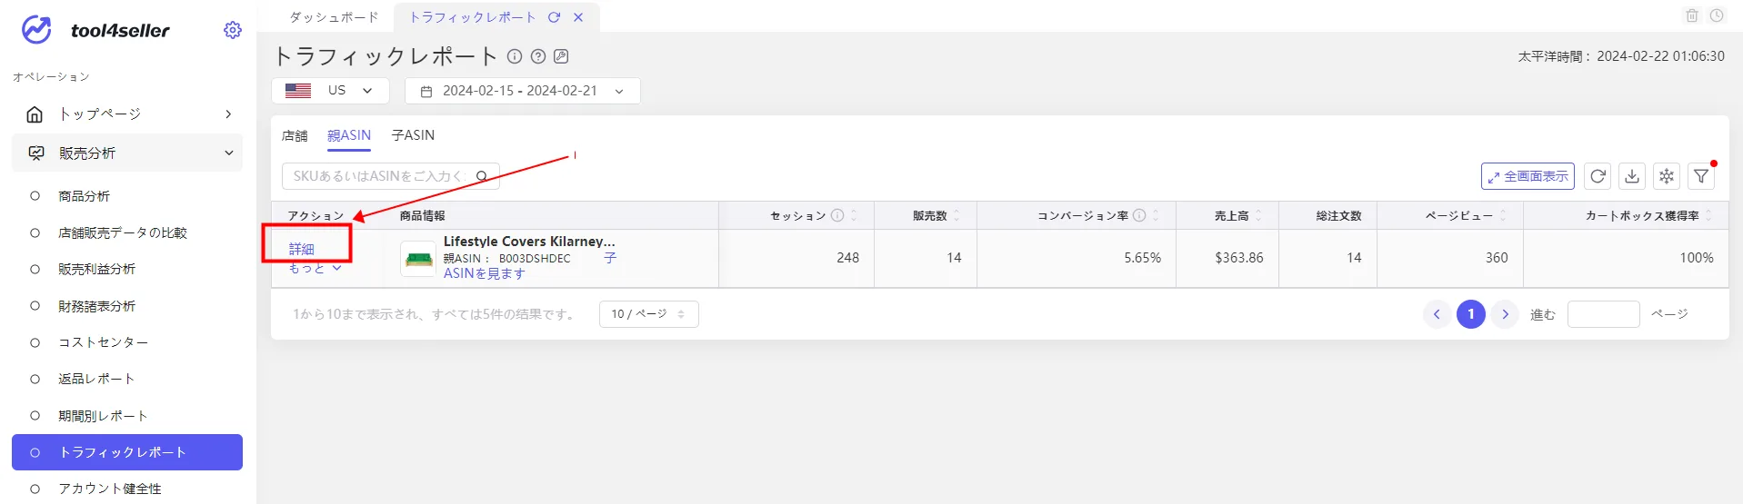
Task: Click the 子 link beside B003DSHDEC
Action: point(610,258)
